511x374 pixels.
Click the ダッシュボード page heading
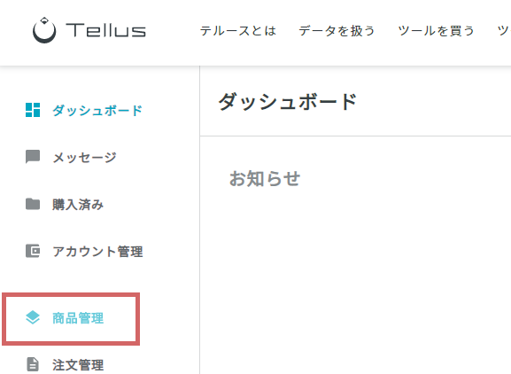point(288,102)
